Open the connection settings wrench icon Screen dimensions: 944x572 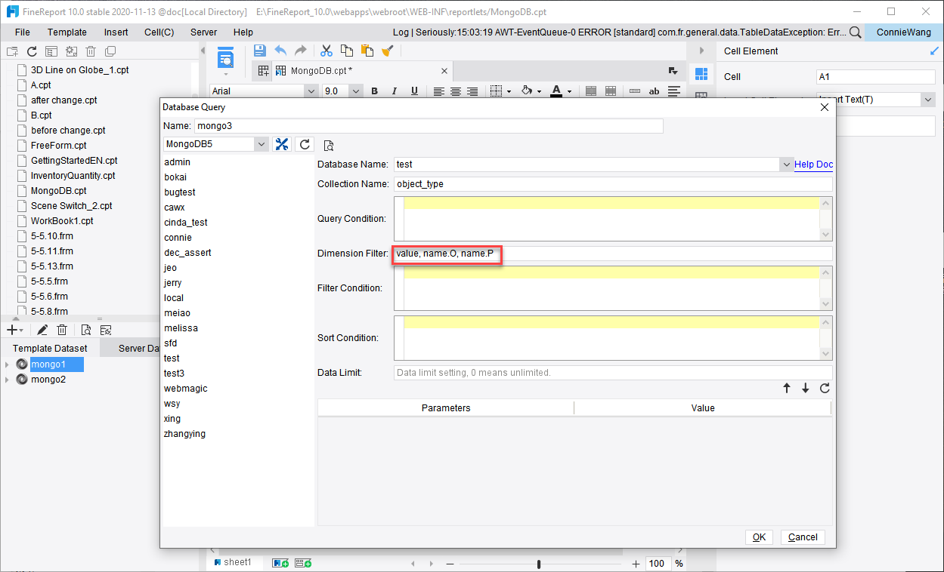[282, 143]
